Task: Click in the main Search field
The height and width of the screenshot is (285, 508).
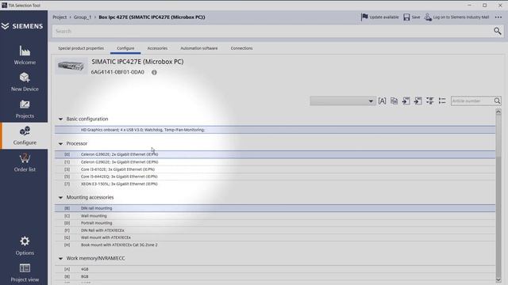Action: coord(272,31)
